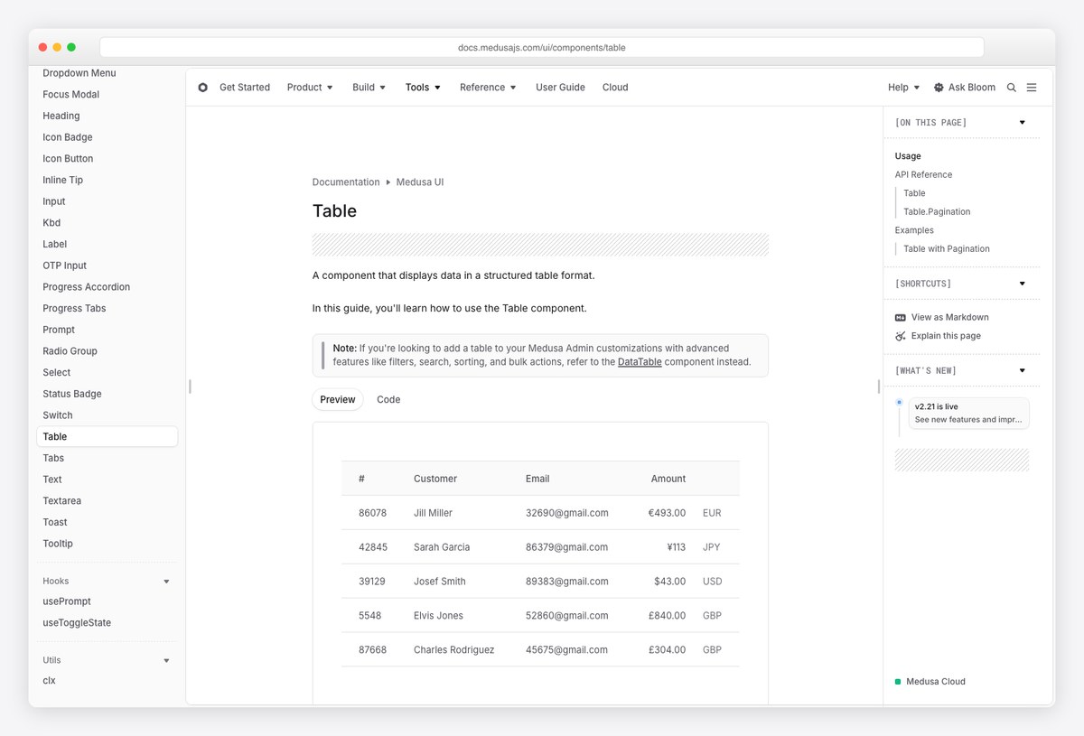
Task: Jump to API Reference in page outline
Action: tap(923, 175)
